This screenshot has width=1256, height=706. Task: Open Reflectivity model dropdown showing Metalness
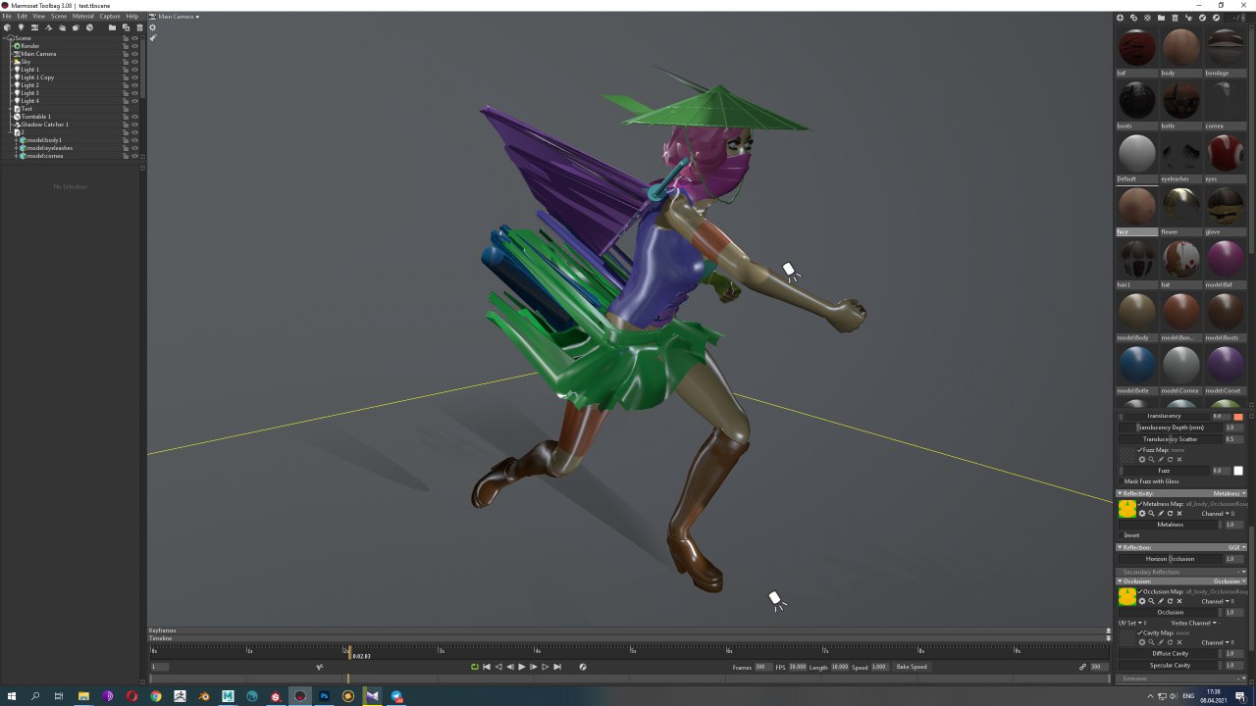tap(1229, 493)
